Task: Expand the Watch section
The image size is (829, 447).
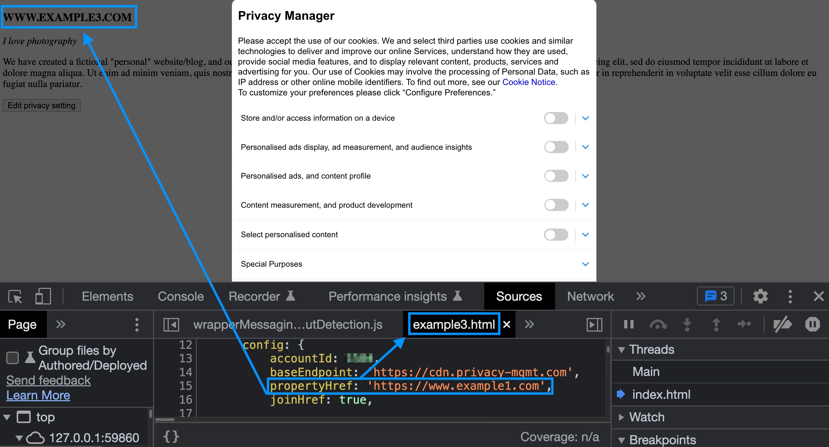Action: coord(621,417)
